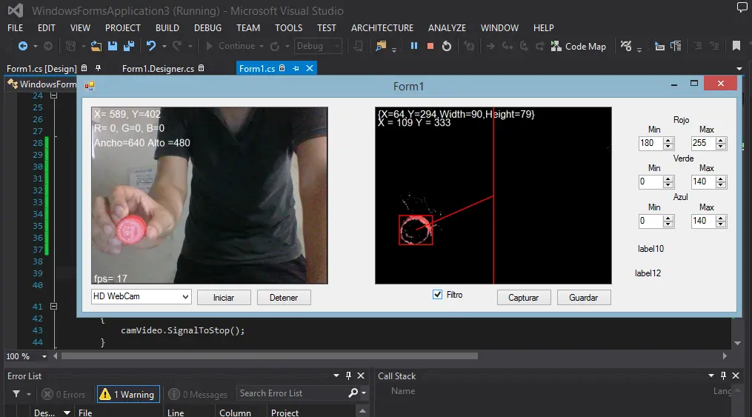Screen dimensions: 752x417
Task: Click the Form1 window's application icon
Action: coord(90,86)
